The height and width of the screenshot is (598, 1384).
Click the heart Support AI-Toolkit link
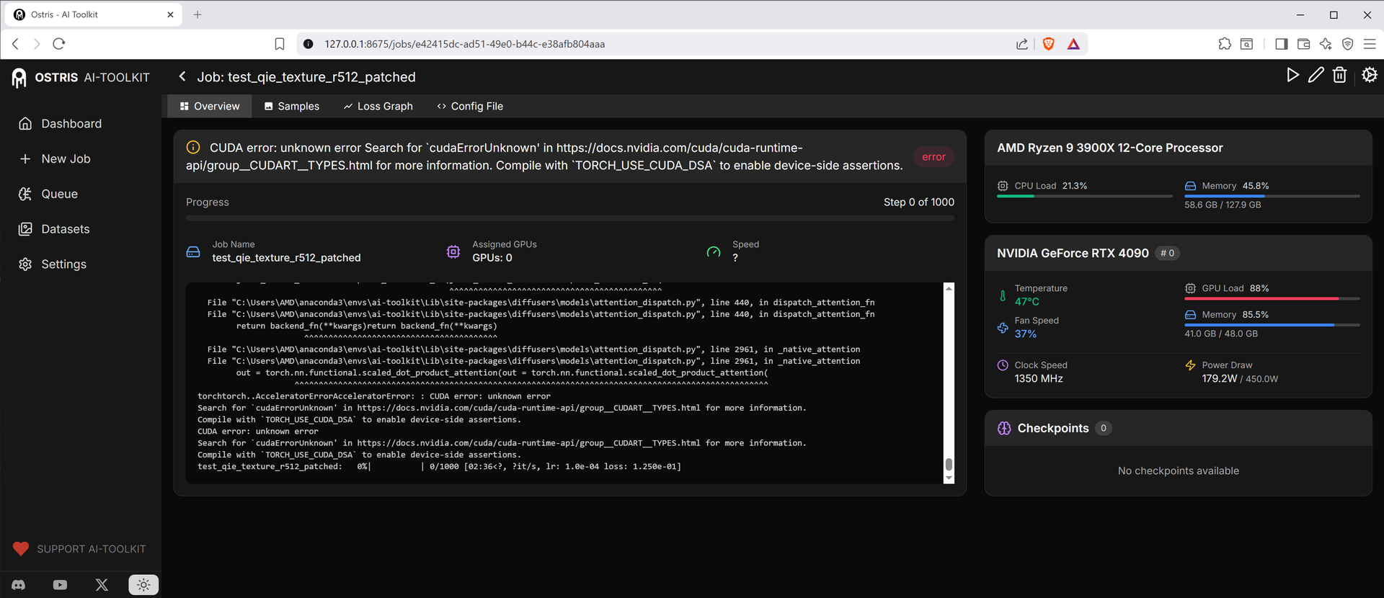click(79, 549)
